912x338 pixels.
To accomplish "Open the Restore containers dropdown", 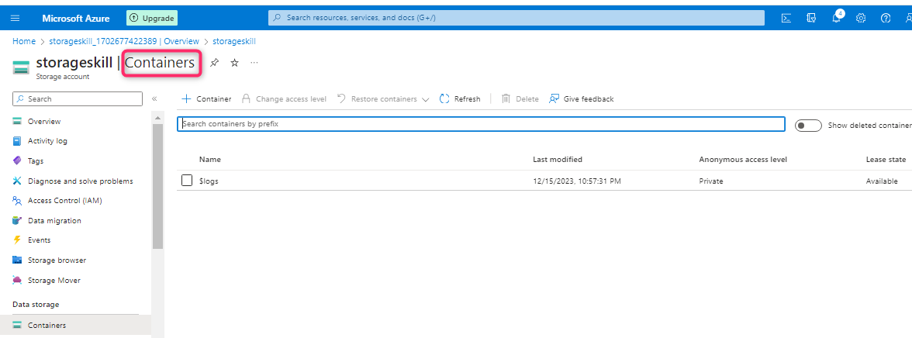I will coord(383,99).
